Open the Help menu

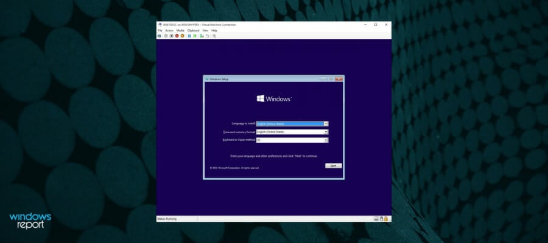214,31
